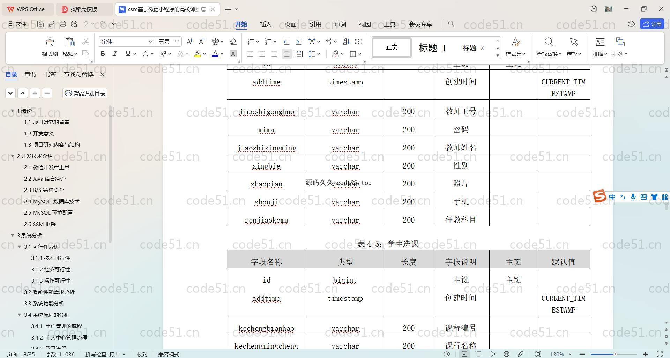Click the Distributed alignment icon
Viewport: 670px width, 358px height.
coord(299,54)
